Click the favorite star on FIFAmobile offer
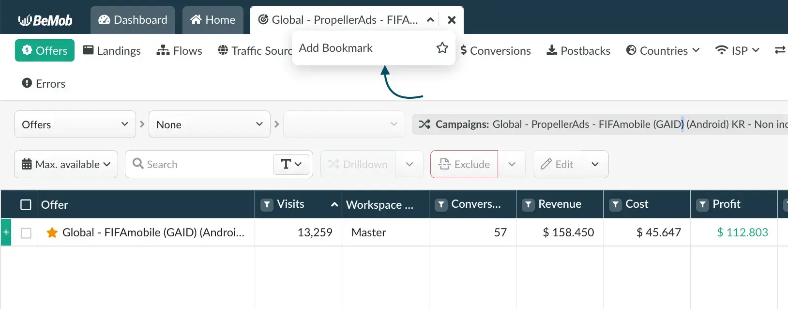Screen dimensions: 788x309 52,233
